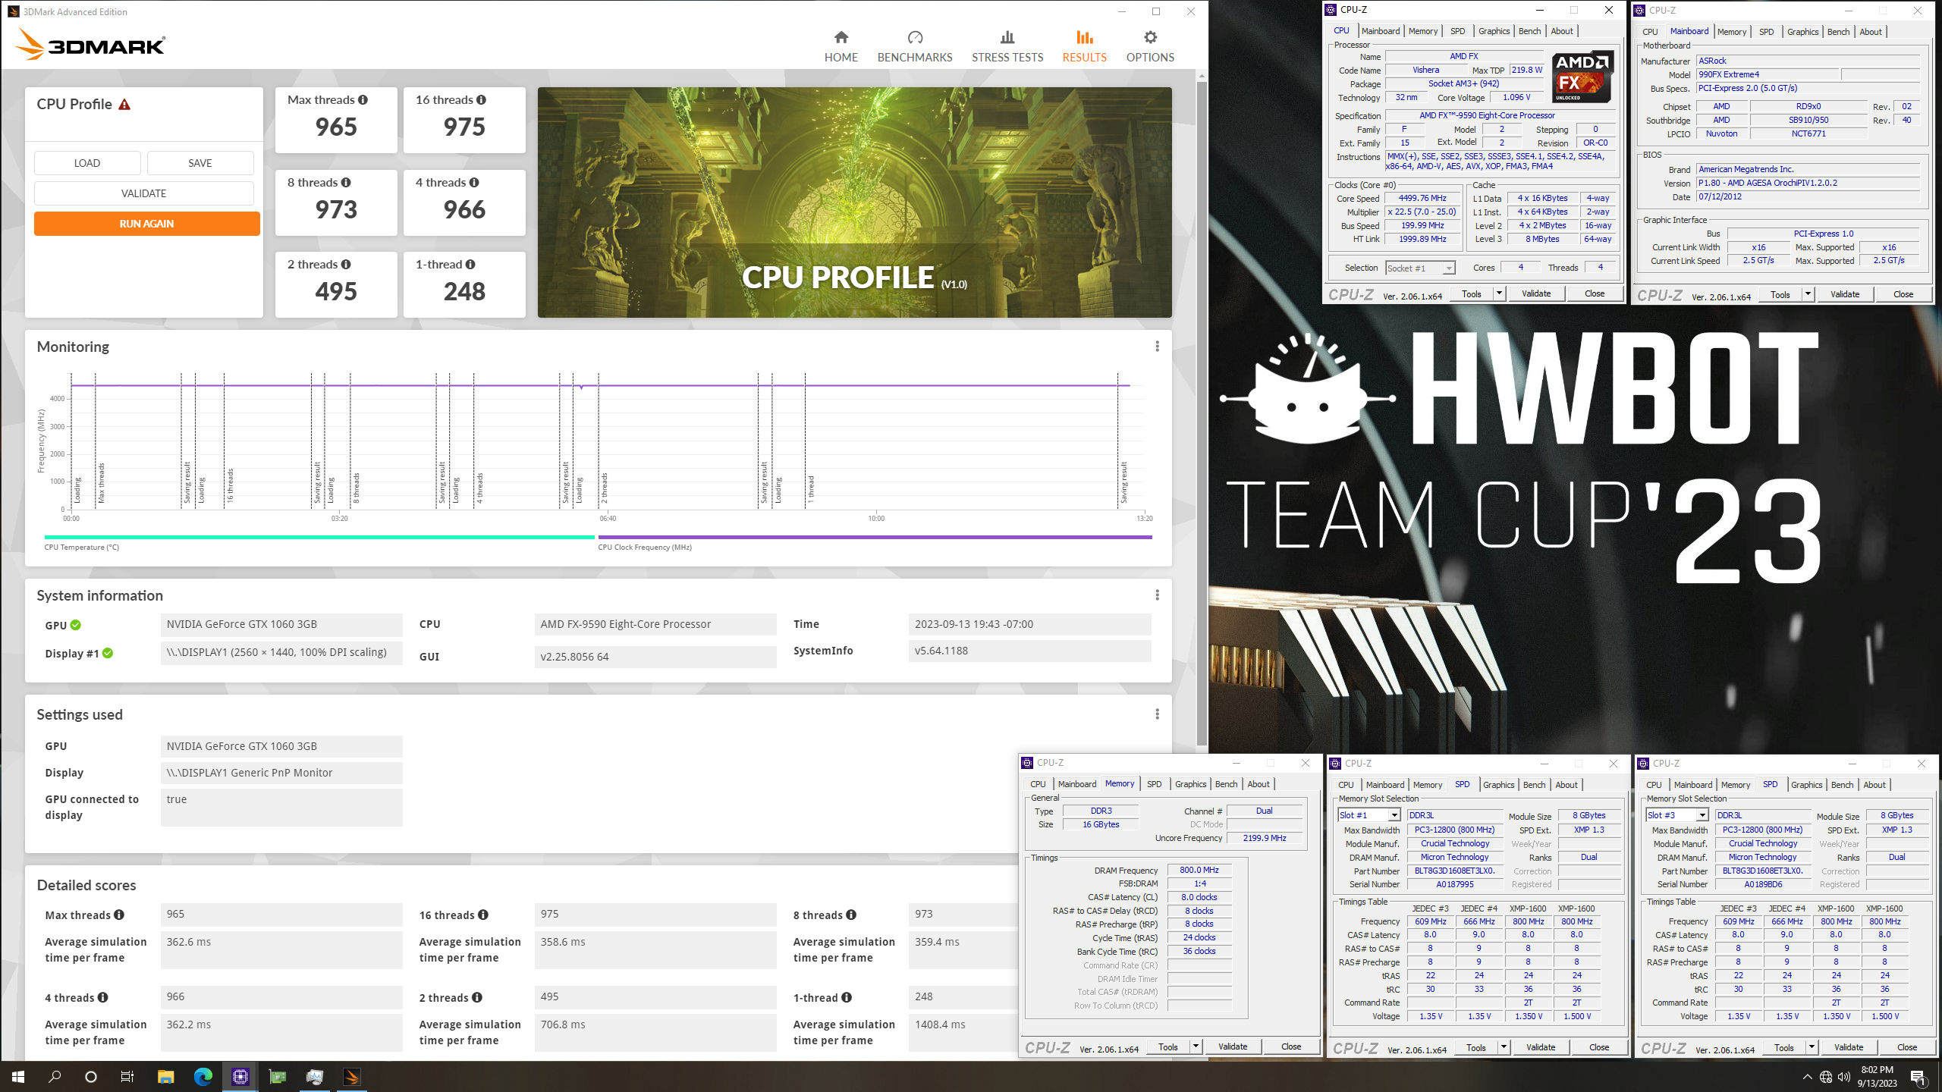This screenshot has height=1092, width=1942.
Task: Open Socket #1 selection dropdown in CPU-Z
Action: tap(1420, 268)
